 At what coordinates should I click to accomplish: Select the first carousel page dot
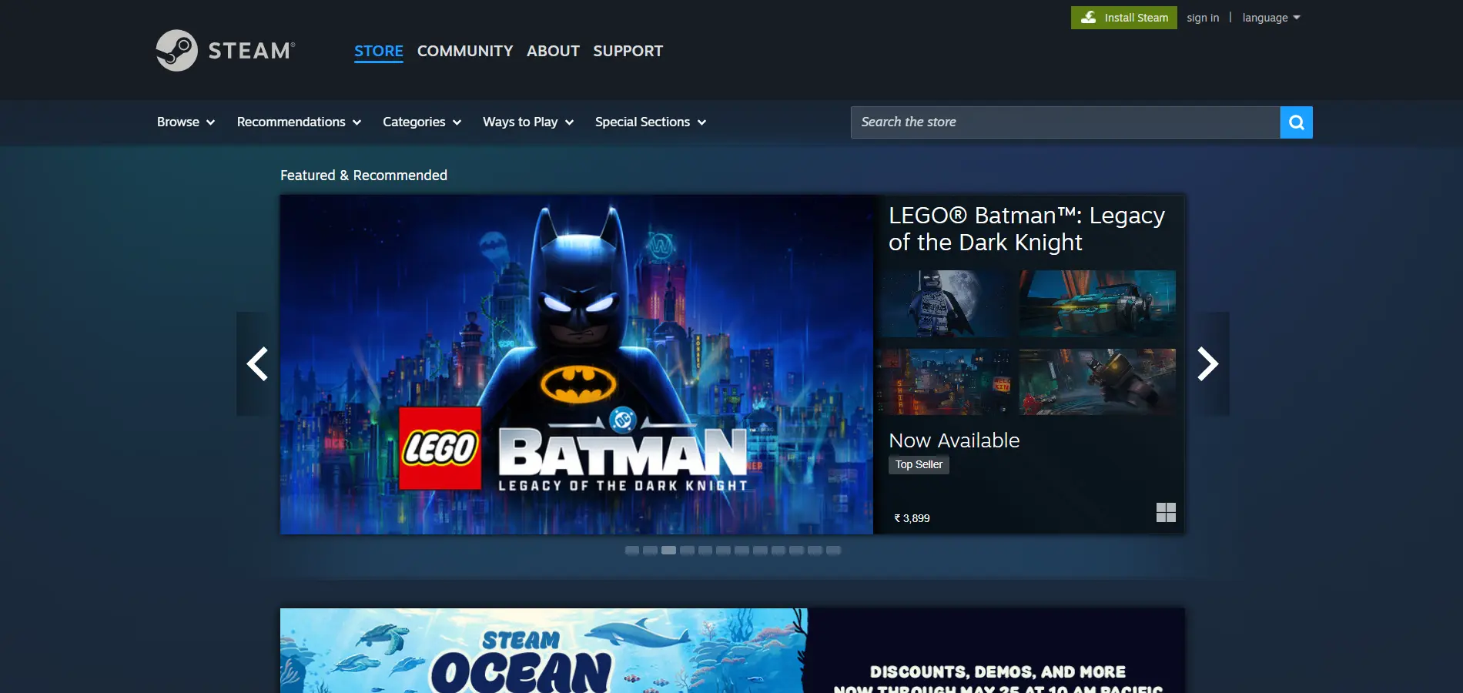632,551
